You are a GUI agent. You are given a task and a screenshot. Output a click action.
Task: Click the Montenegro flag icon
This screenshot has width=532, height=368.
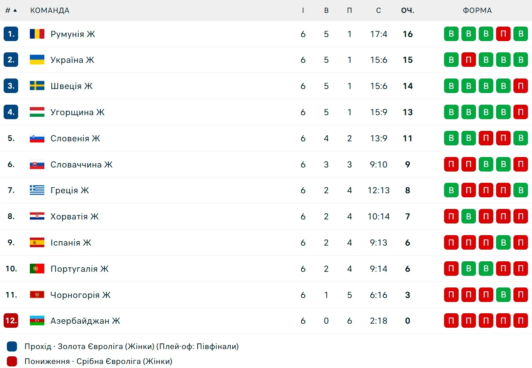pyautogui.click(x=37, y=295)
